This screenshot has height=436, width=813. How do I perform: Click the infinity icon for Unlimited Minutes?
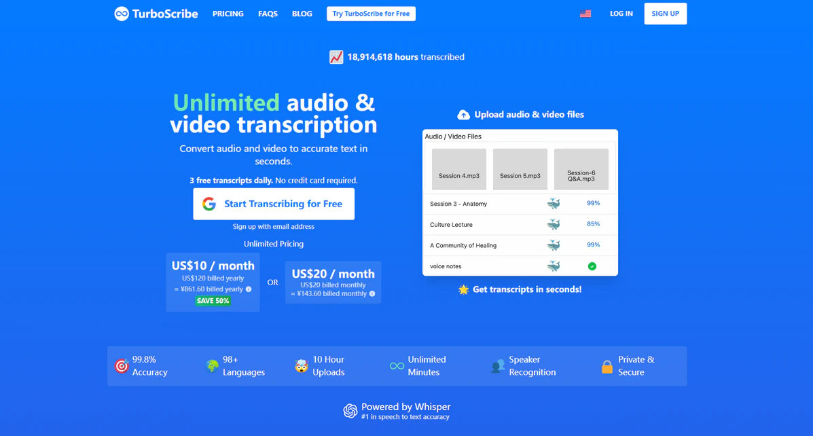pos(397,366)
